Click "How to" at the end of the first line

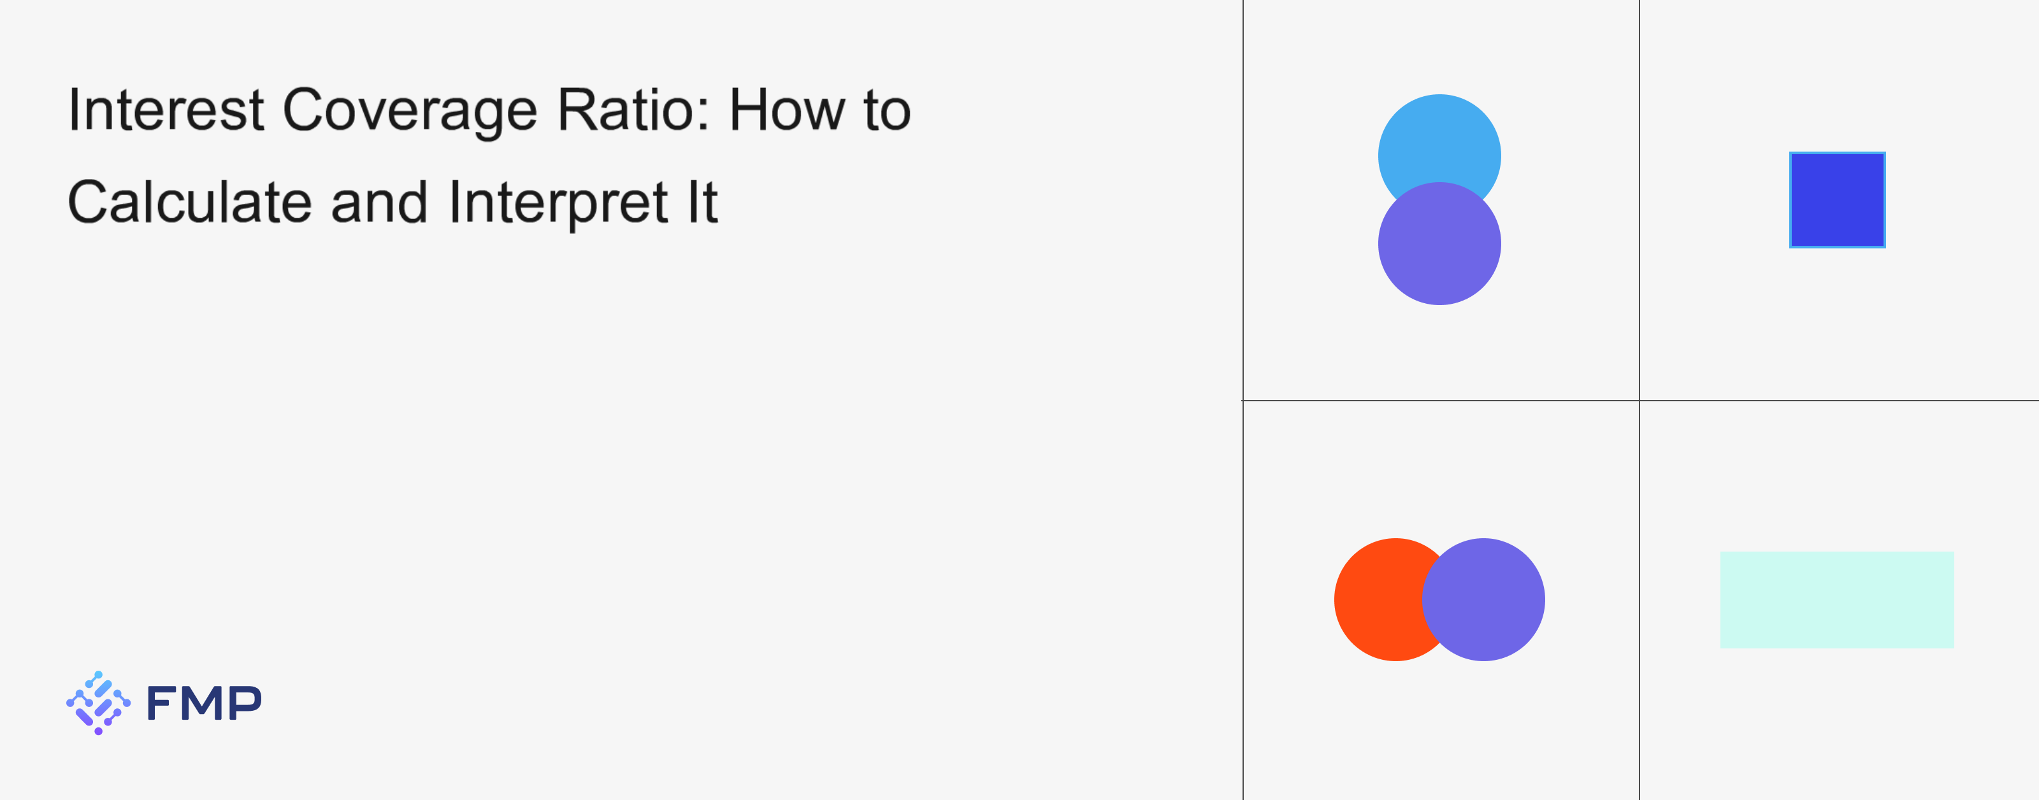tap(820, 110)
